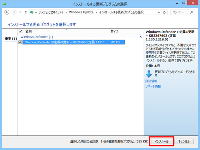Image resolution: width=200 pixels, height=150 pixels.
Task: Click the breadcrumb arrow after システムとセキュリティ
Action: (66, 12)
